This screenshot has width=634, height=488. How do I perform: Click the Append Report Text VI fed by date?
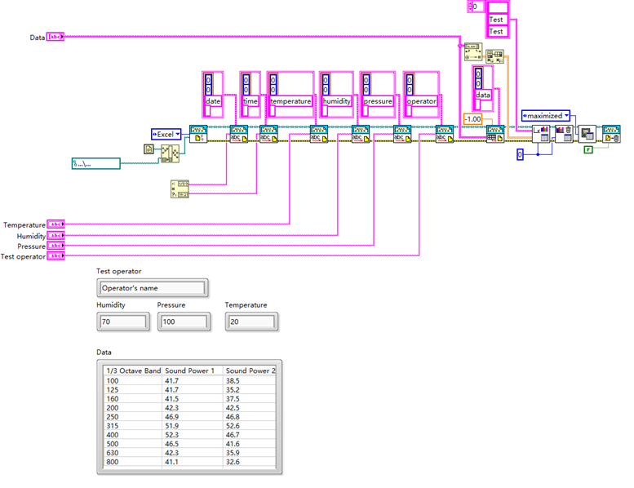click(x=238, y=134)
